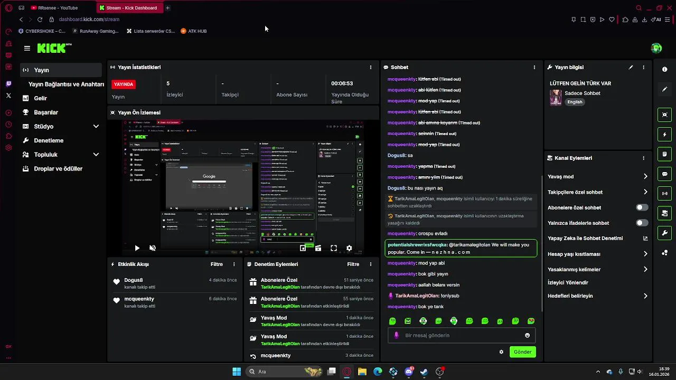Open Opera AI assistant button
The width and height of the screenshot is (676, 380).
tap(656, 20)
